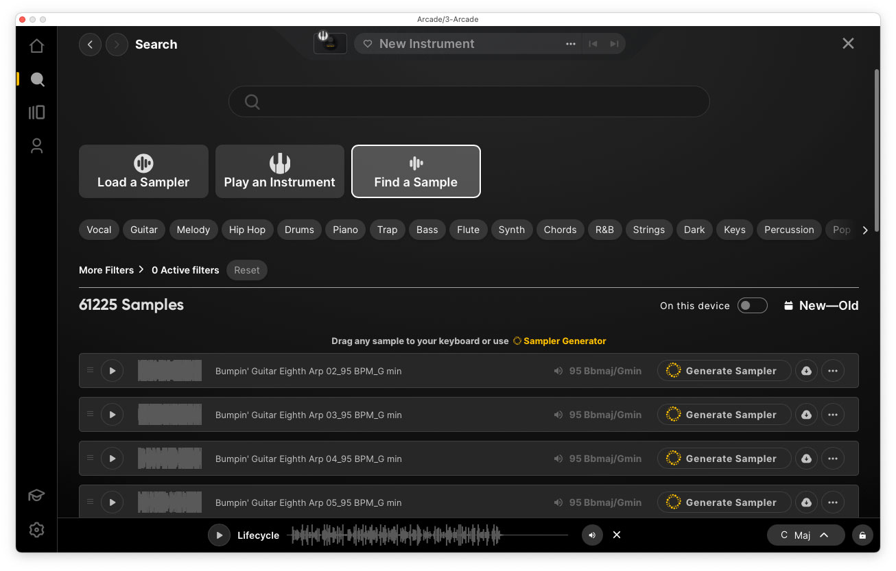The height and width of the screenshot is (571, 896).
Task: Generate Sampler for Eighth Arp 04
Action: [724, 459]
